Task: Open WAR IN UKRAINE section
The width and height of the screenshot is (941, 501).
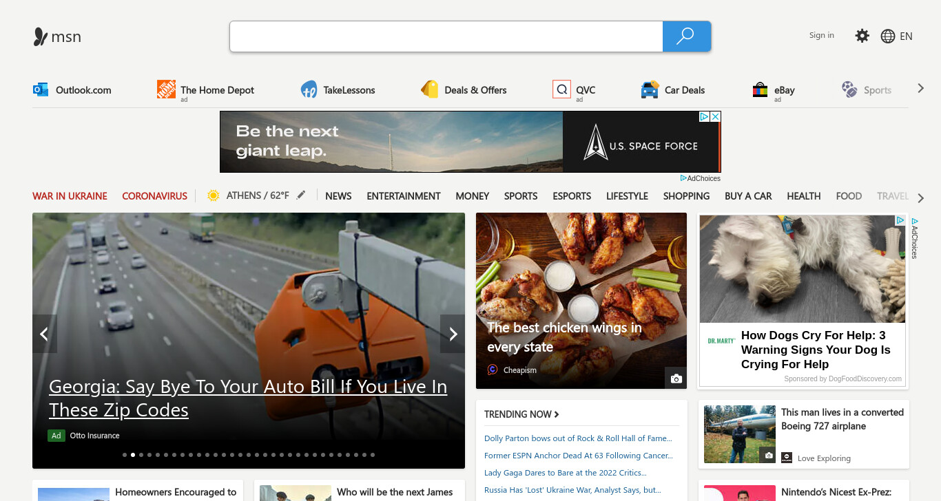Action: [70, 196]
